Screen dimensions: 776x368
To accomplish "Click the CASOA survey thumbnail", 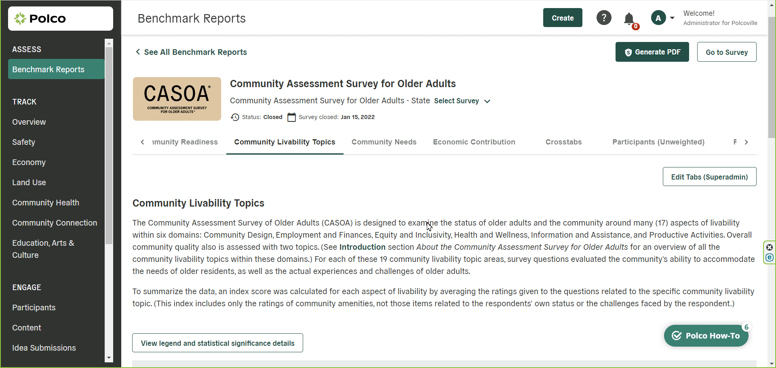I will [x=177, y=99].
